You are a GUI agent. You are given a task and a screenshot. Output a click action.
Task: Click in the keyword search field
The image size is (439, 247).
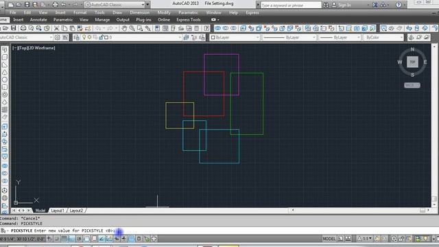click(291, 5)
